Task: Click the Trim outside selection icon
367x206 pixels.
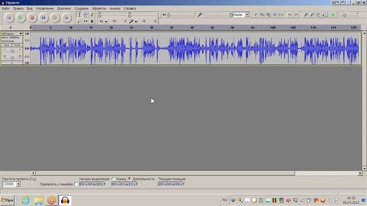Action: pos(275,15)
